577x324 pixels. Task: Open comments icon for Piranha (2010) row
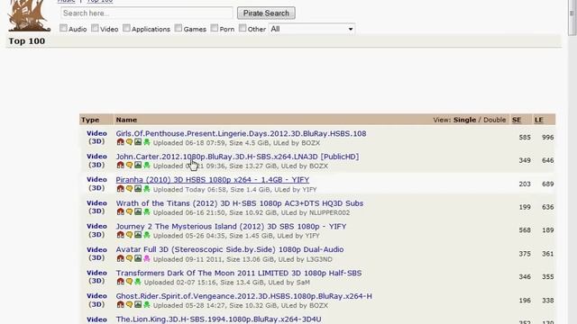pos(129,189)
